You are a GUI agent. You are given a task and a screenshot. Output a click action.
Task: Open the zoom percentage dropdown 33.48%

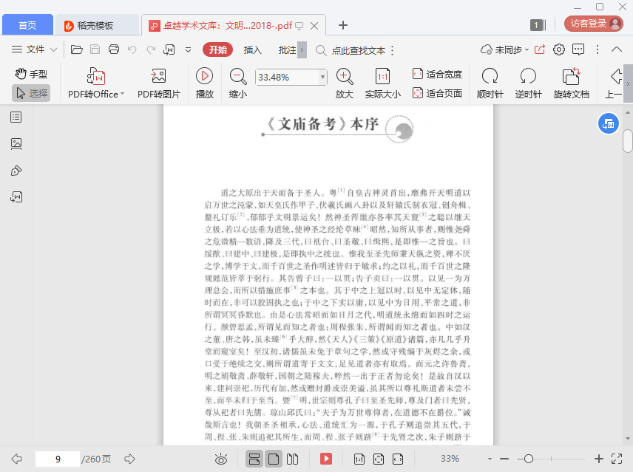tap(322, 77)
